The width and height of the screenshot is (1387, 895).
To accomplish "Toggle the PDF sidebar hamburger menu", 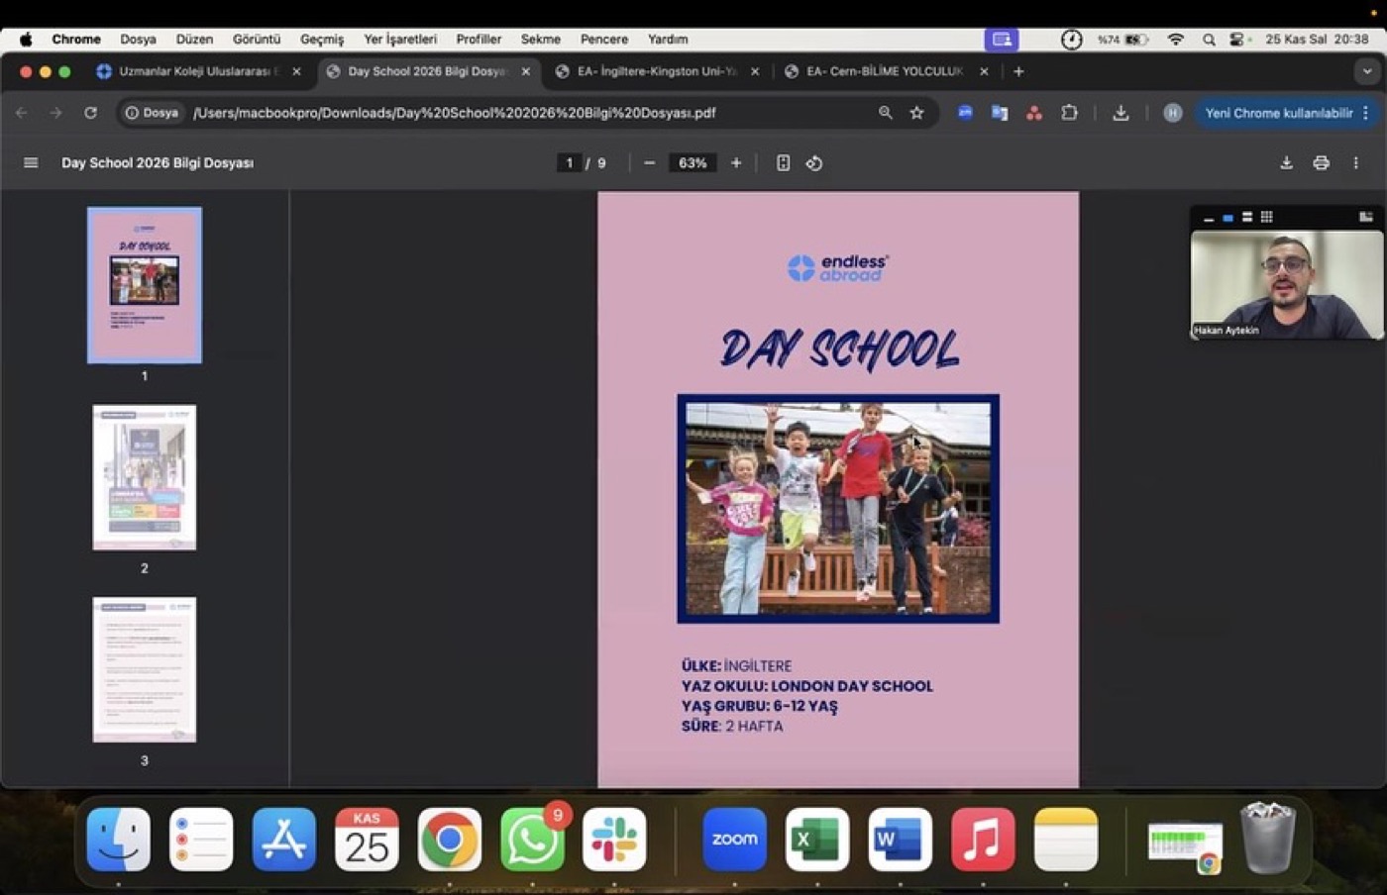I will coord(31,163).
